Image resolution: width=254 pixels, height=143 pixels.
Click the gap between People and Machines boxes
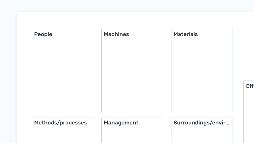(x=97, y=70)
